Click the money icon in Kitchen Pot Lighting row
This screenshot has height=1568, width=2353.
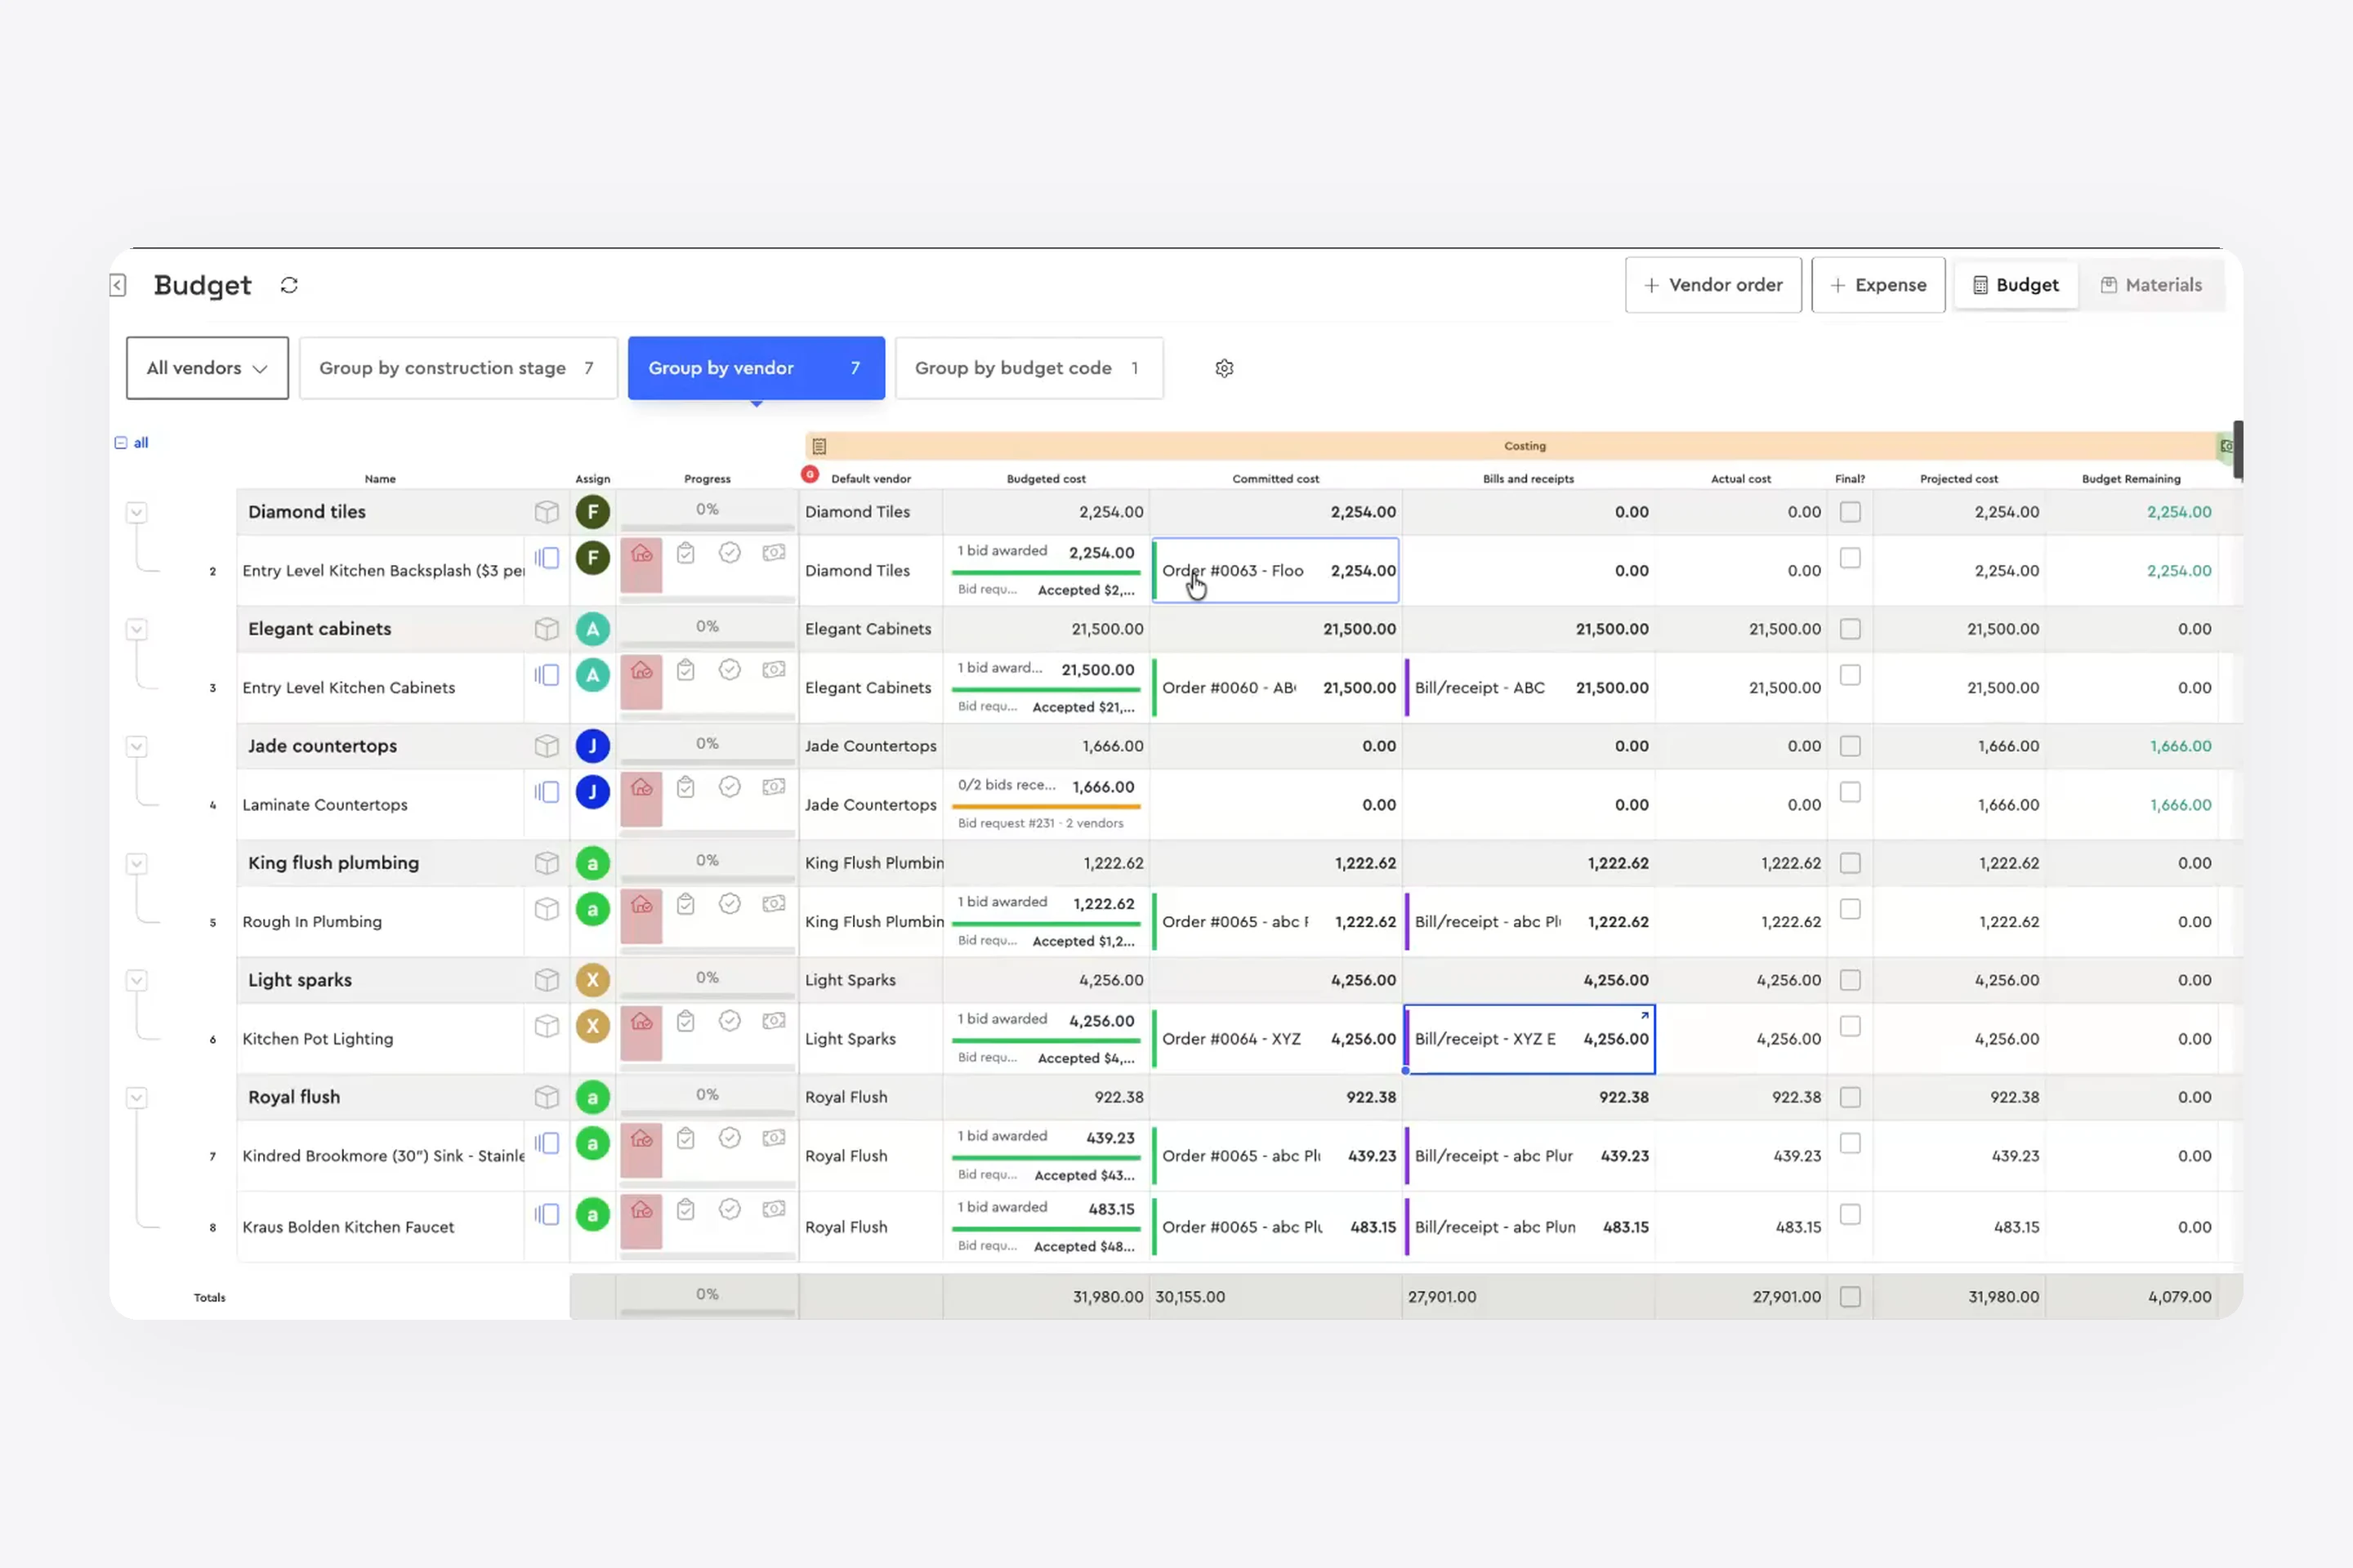[x=774, y=1021]
